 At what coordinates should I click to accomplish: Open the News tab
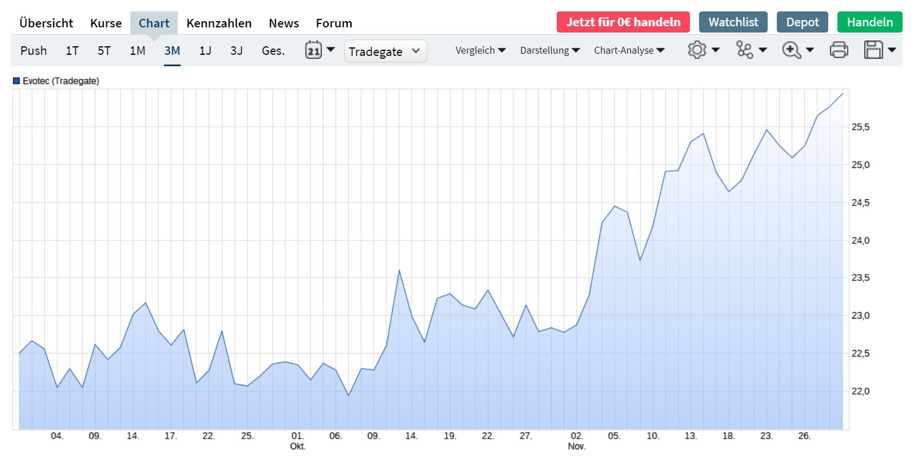point(284,23)
